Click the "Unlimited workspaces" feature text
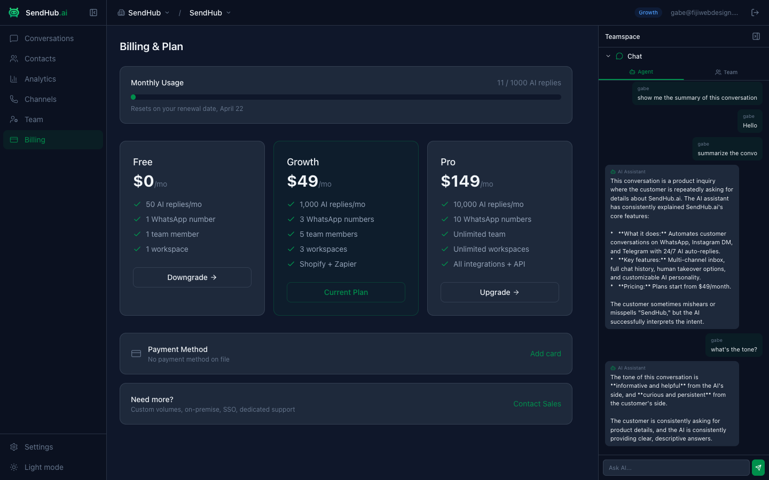 (491, 249)
